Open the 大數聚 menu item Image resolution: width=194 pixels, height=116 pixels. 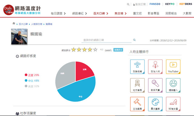187,13
